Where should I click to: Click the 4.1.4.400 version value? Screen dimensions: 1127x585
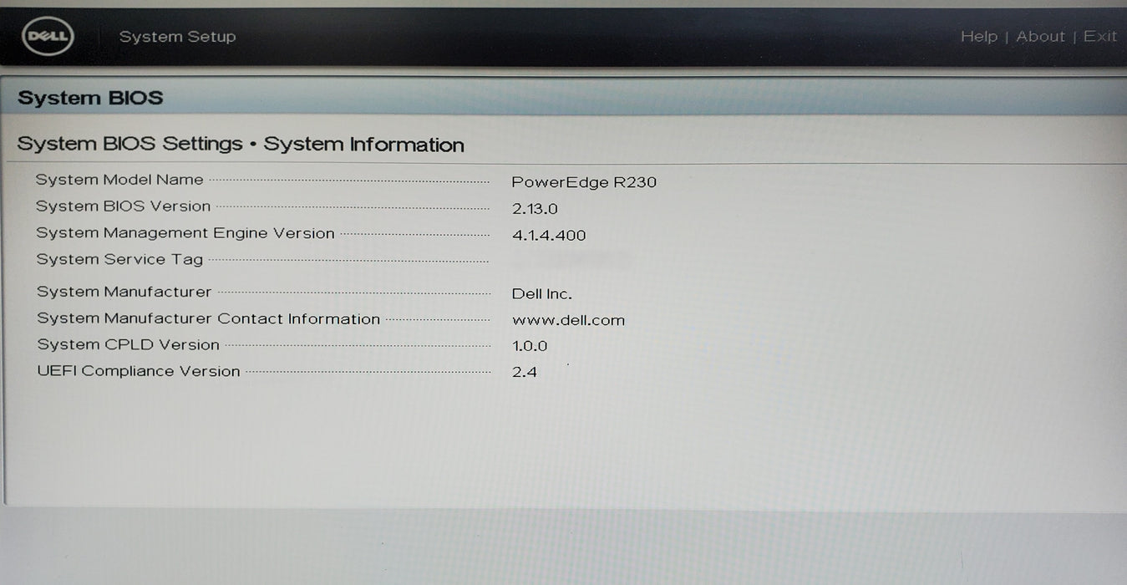coord(549,236)
